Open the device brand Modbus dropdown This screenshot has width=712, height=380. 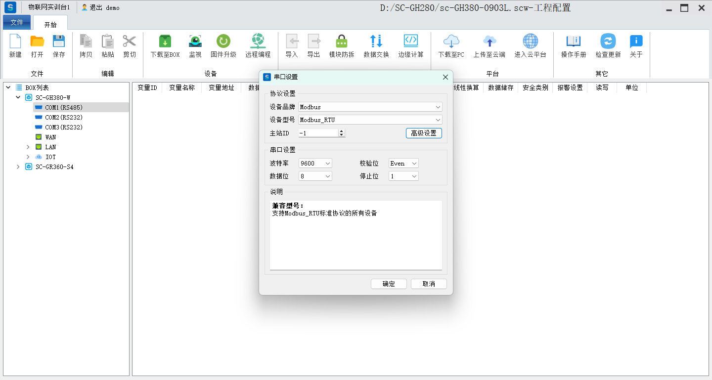click(x=370, y=107)
